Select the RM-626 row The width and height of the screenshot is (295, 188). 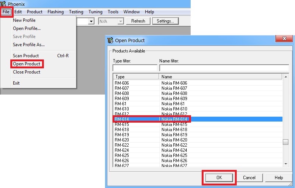click(198, 161)
